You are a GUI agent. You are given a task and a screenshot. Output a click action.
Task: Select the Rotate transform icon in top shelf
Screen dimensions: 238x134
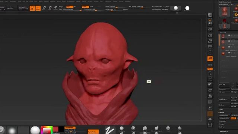click(55, 8)
